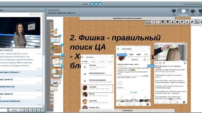This screenshot has width=202, height=113.
Task: Select the triangle shape tool
Action: tap(172, 22)
